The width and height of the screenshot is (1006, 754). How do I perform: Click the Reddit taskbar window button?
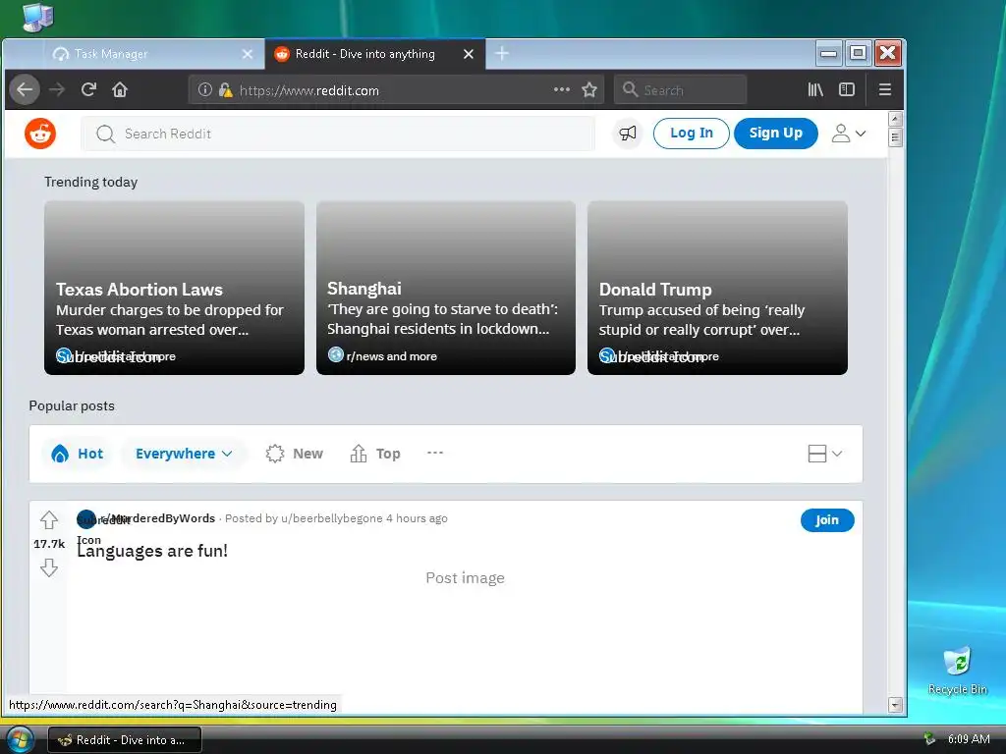click(125, 740)
